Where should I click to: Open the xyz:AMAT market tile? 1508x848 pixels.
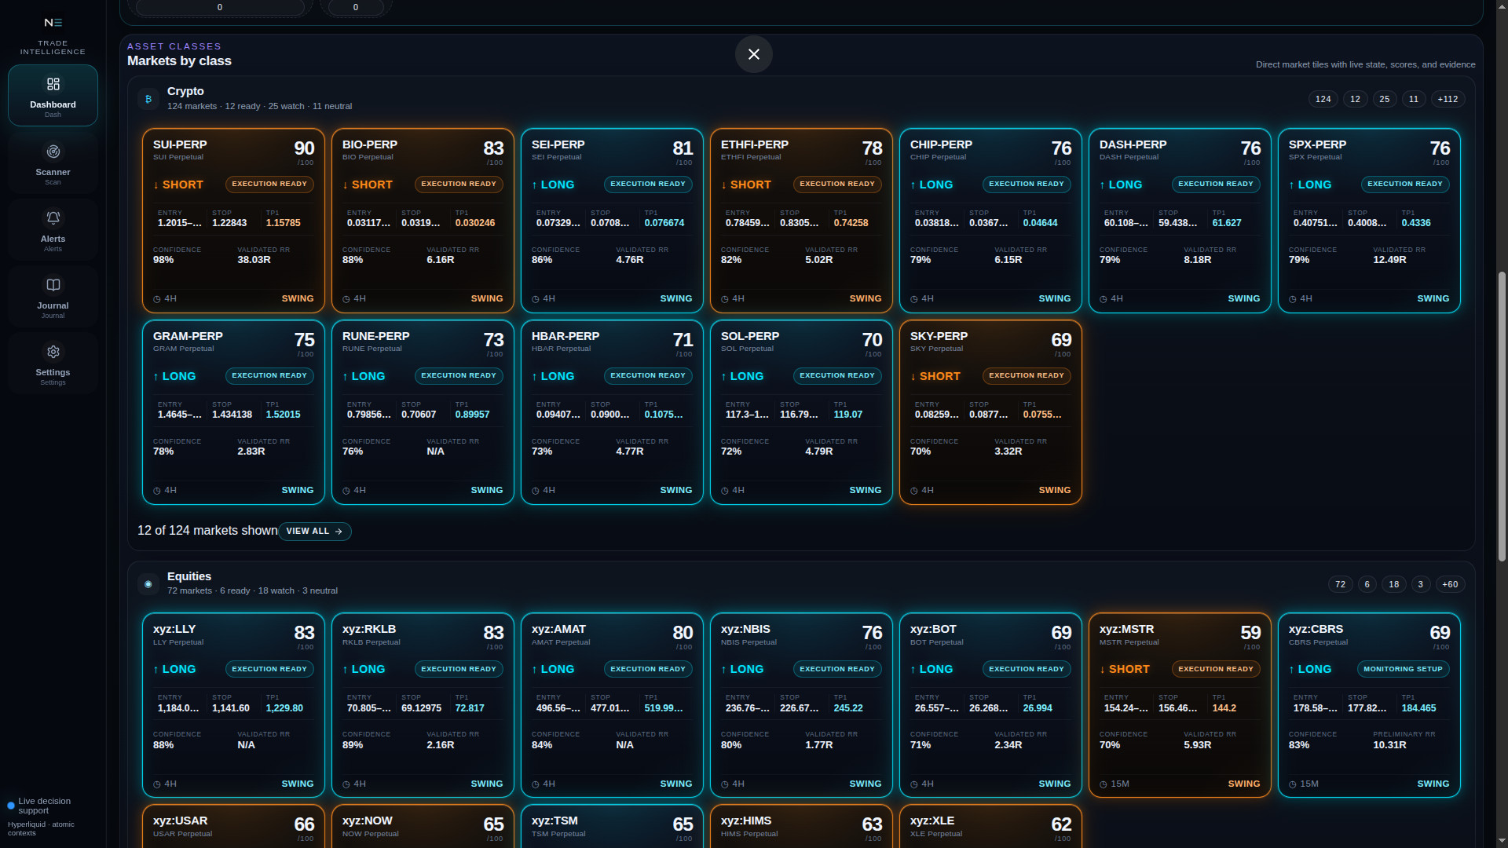[612, 705]
